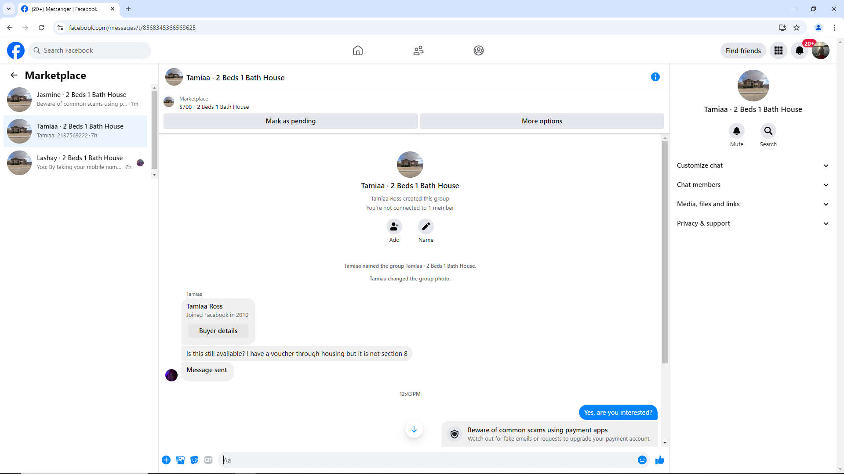Edit the group chat name

(x=426, y=226)
